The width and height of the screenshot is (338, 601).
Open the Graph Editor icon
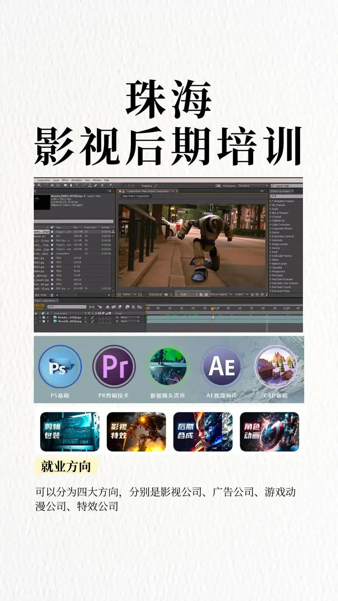139,307
